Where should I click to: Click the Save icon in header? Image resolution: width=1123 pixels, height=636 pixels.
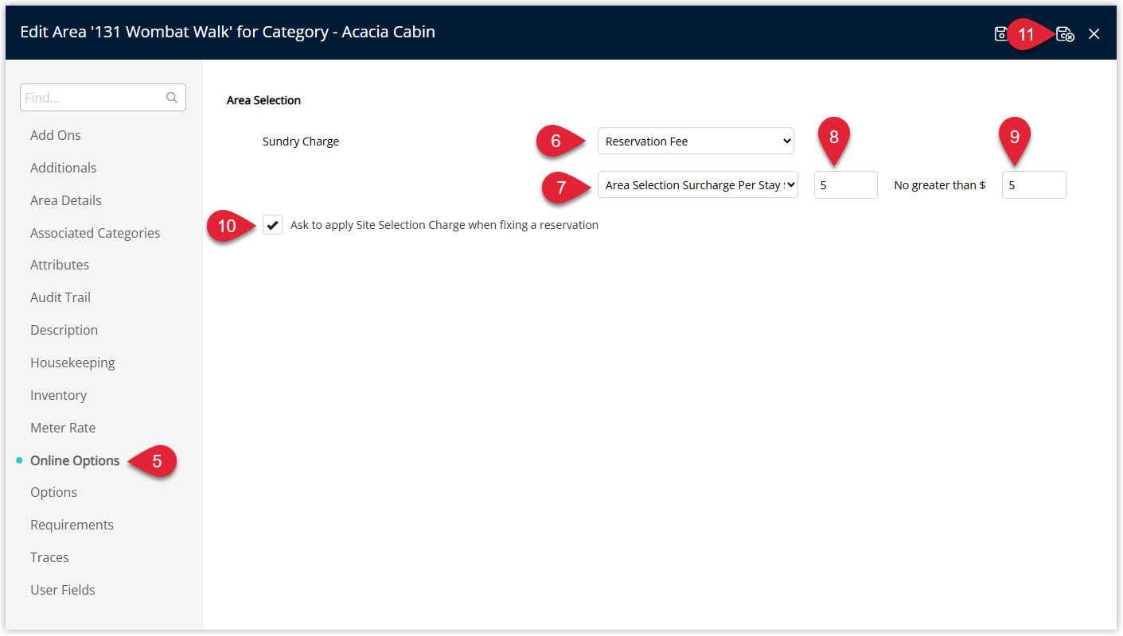pyautogui.click(x=1001, y=34)
